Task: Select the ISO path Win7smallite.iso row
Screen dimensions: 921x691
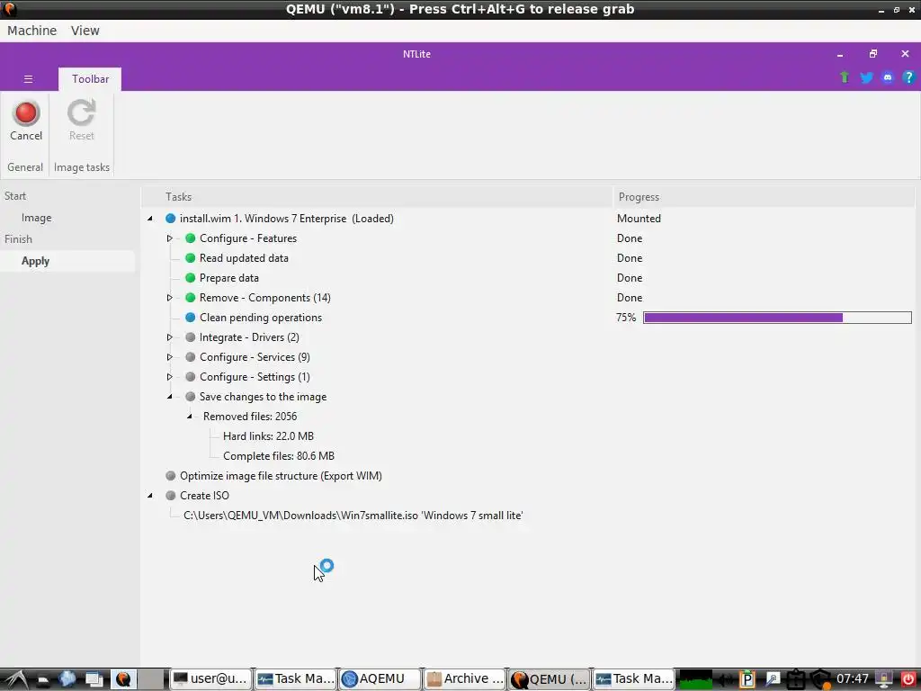Action: click(x=353, y=516)
